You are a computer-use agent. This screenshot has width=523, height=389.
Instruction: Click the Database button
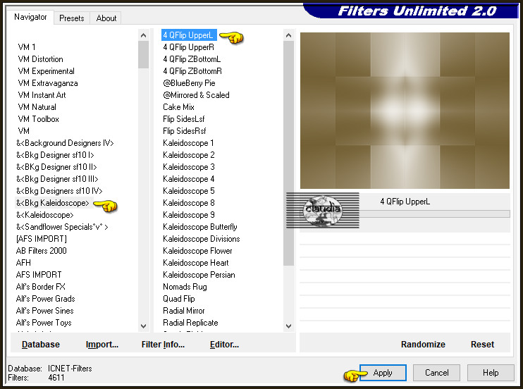coord(41,345)
